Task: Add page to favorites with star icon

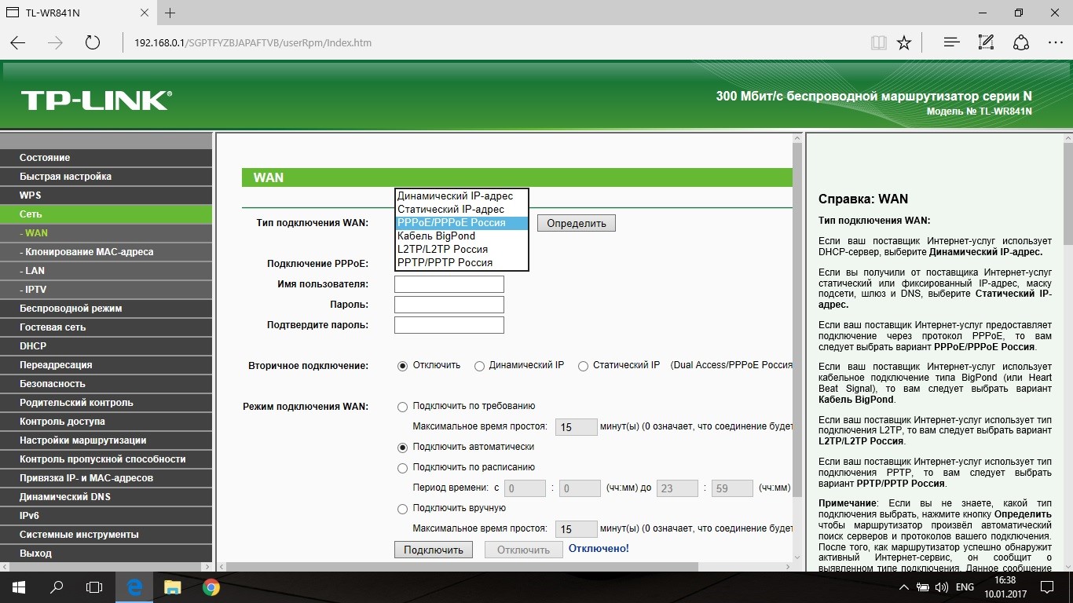Action: [x=904, y=42]
